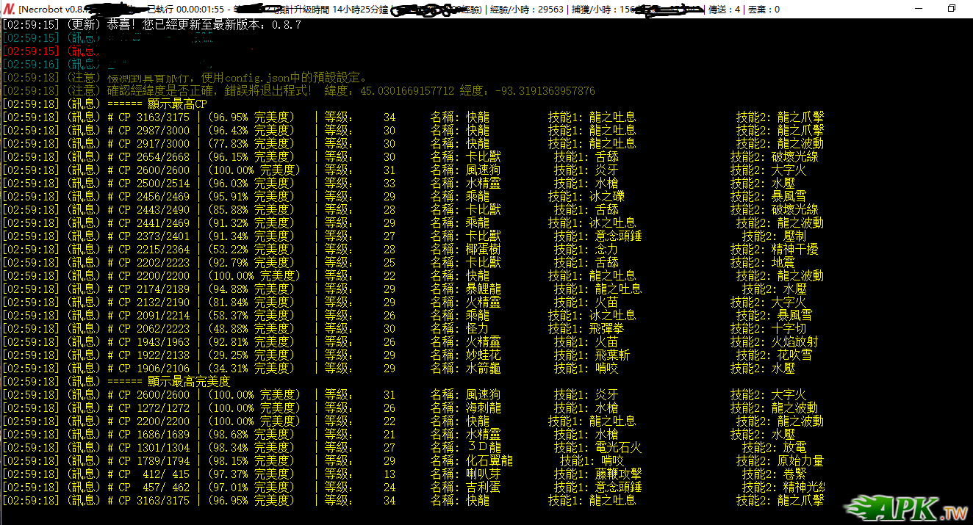The image size is (973, 525).
Task: Click the Pokémon name 妙蛙花
Action: click(x=484, y=355)
